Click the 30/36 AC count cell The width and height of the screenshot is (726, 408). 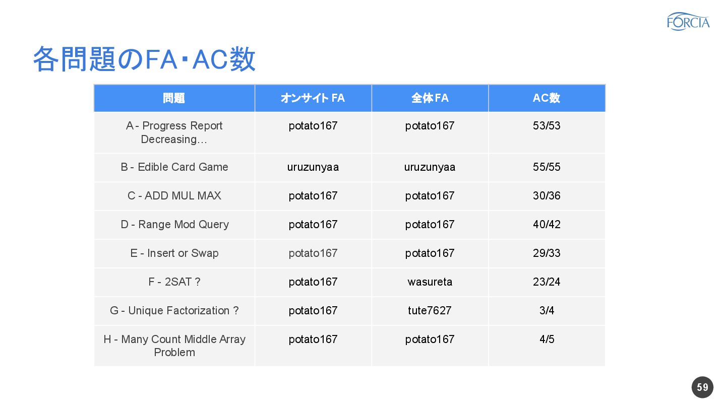pos(547,196)
